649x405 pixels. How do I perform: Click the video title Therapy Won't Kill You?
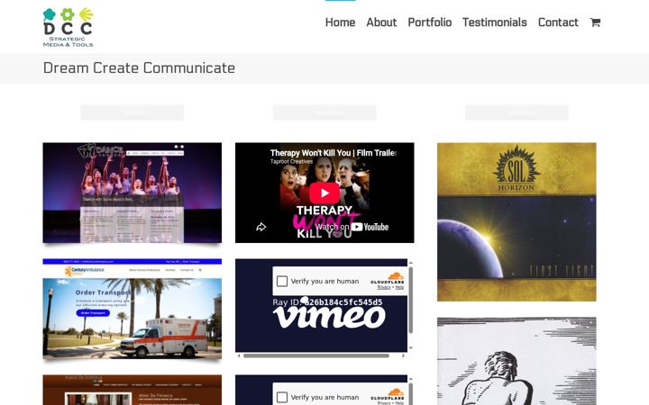point(334,153)
